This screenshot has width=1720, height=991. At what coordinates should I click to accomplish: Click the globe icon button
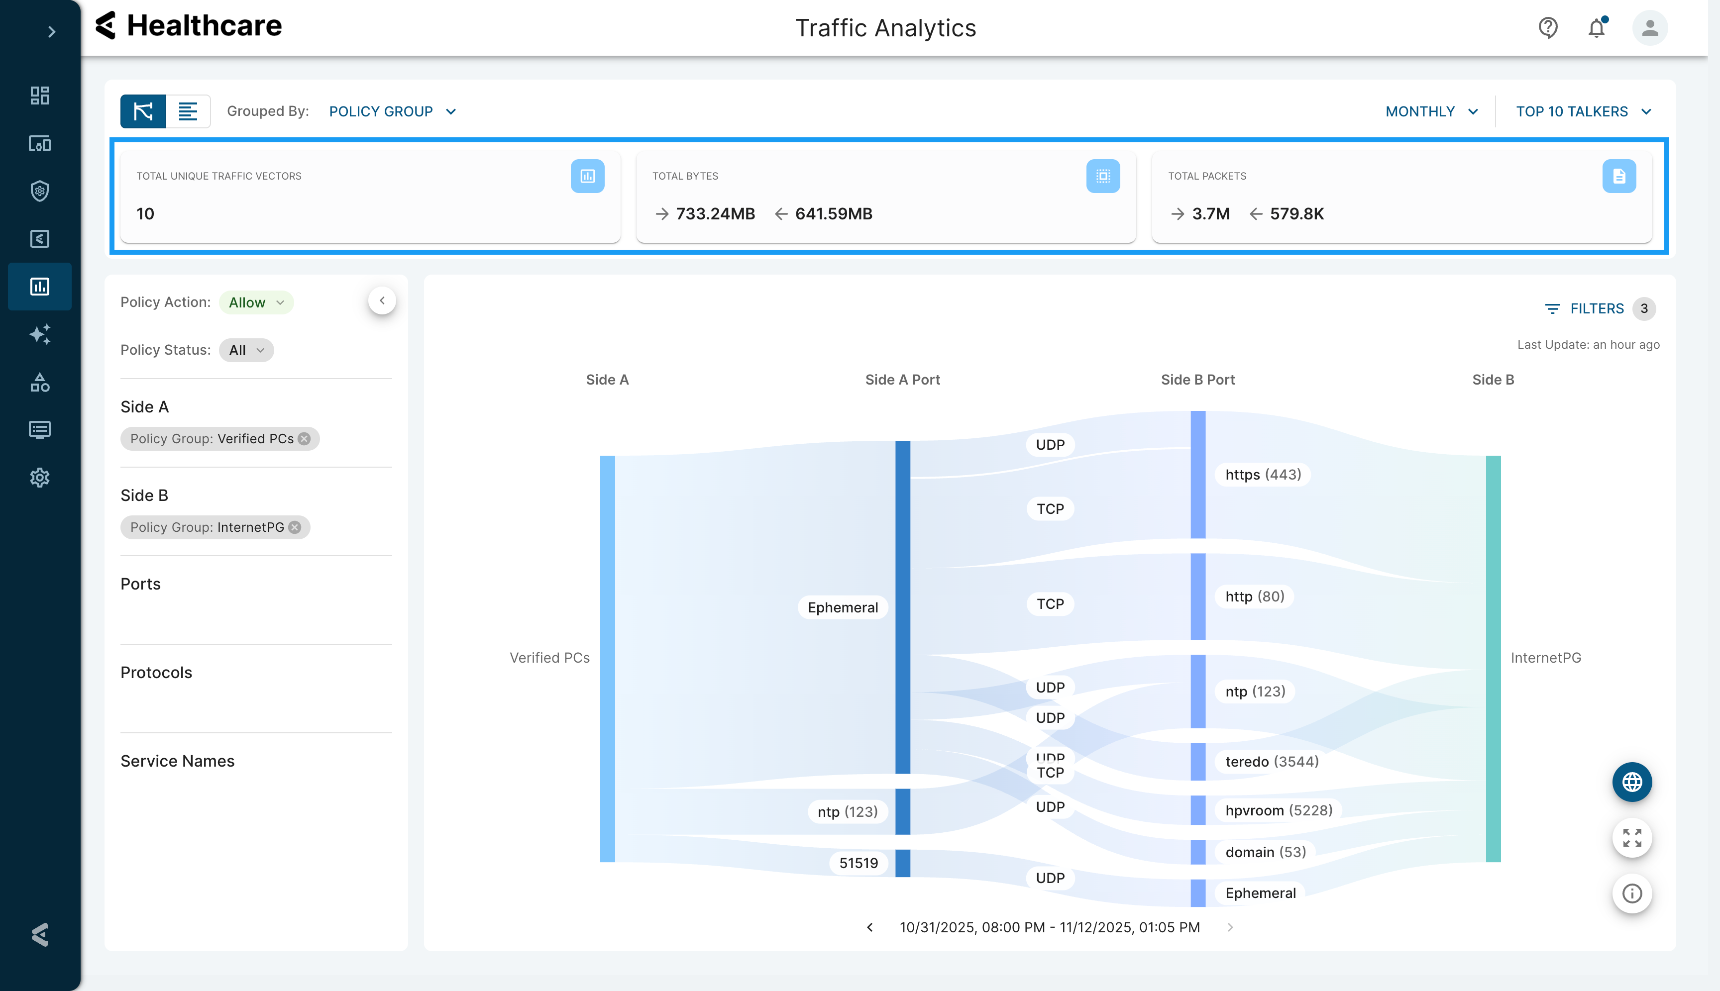[x=1631, y=782]
